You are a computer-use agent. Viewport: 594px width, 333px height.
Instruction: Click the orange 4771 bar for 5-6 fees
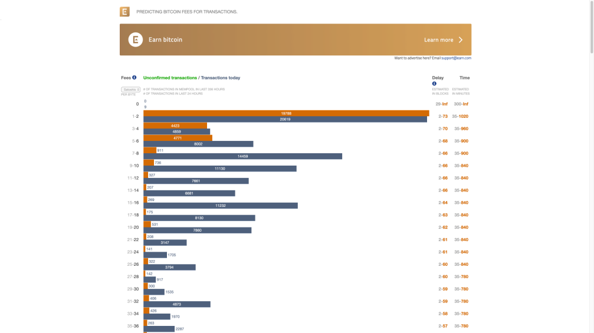tap(178, 138)
